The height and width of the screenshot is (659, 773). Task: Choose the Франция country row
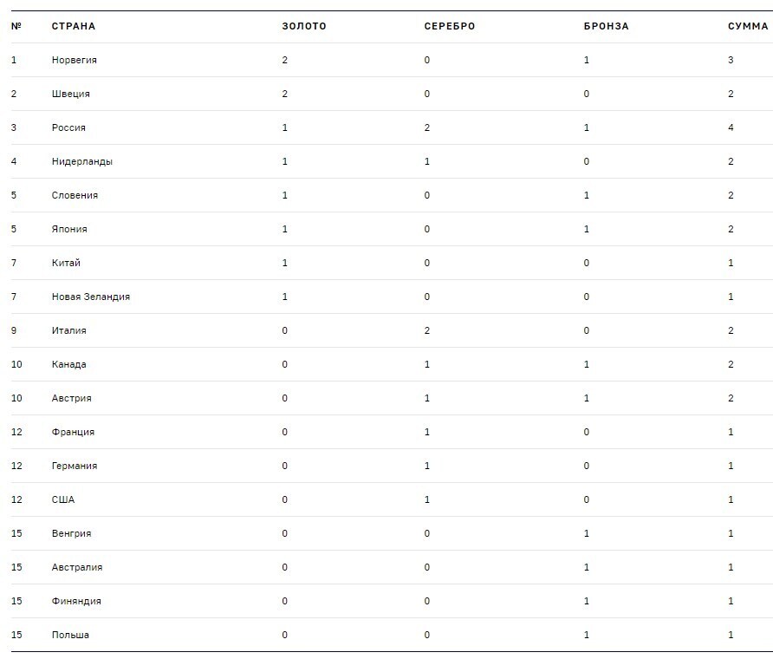tap(74, 432)
